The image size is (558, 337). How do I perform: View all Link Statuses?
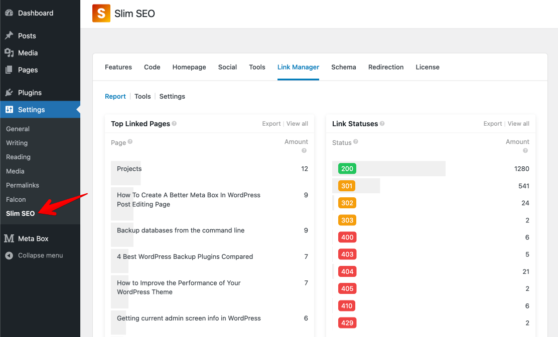(x=518, y=124)
